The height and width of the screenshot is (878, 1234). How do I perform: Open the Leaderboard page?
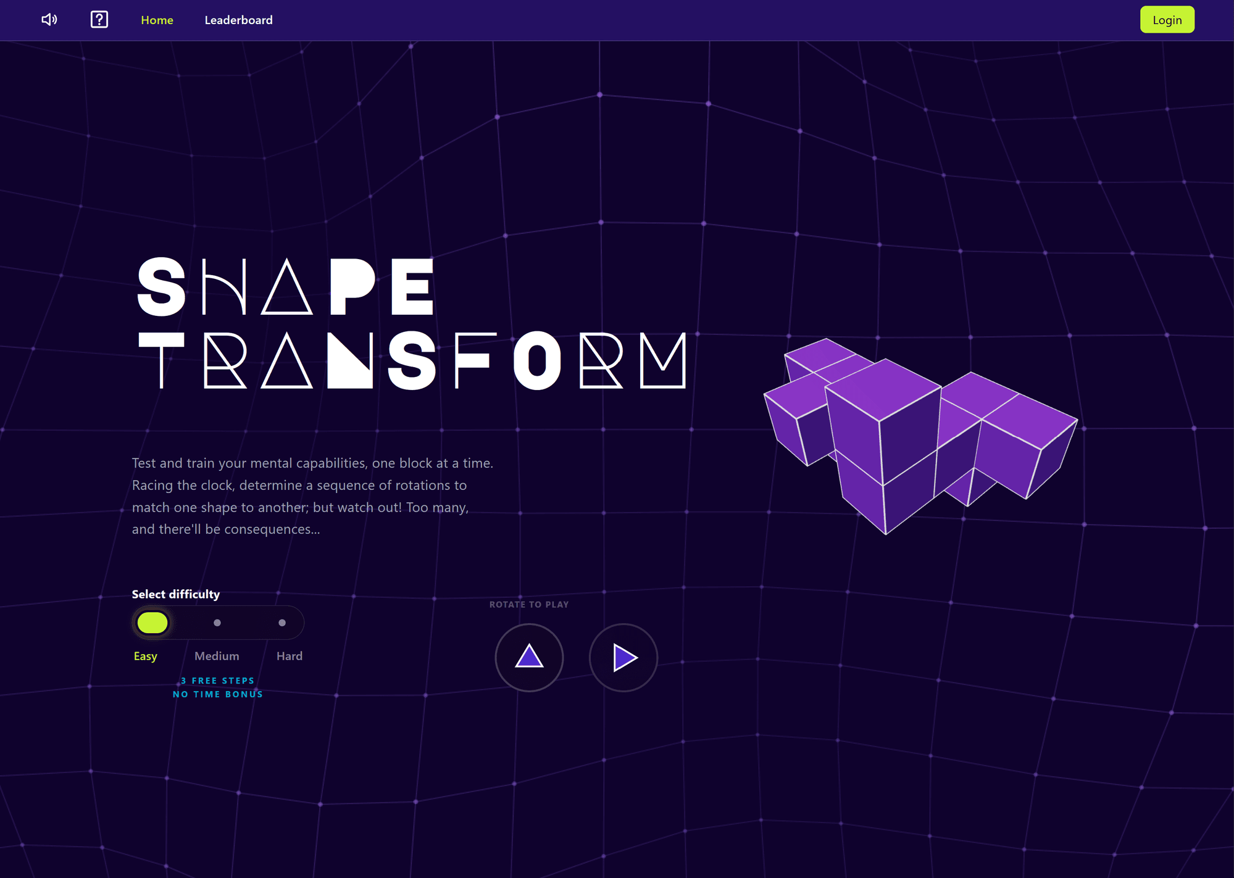point(238,20)
